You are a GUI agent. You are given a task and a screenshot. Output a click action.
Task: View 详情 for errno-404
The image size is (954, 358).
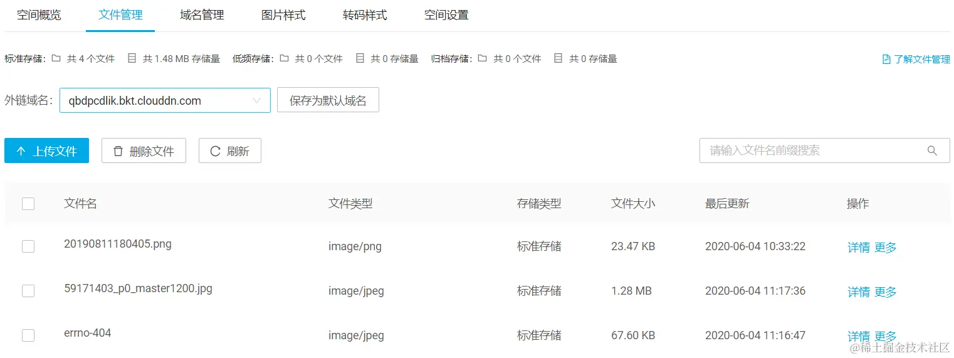point(859,337)
